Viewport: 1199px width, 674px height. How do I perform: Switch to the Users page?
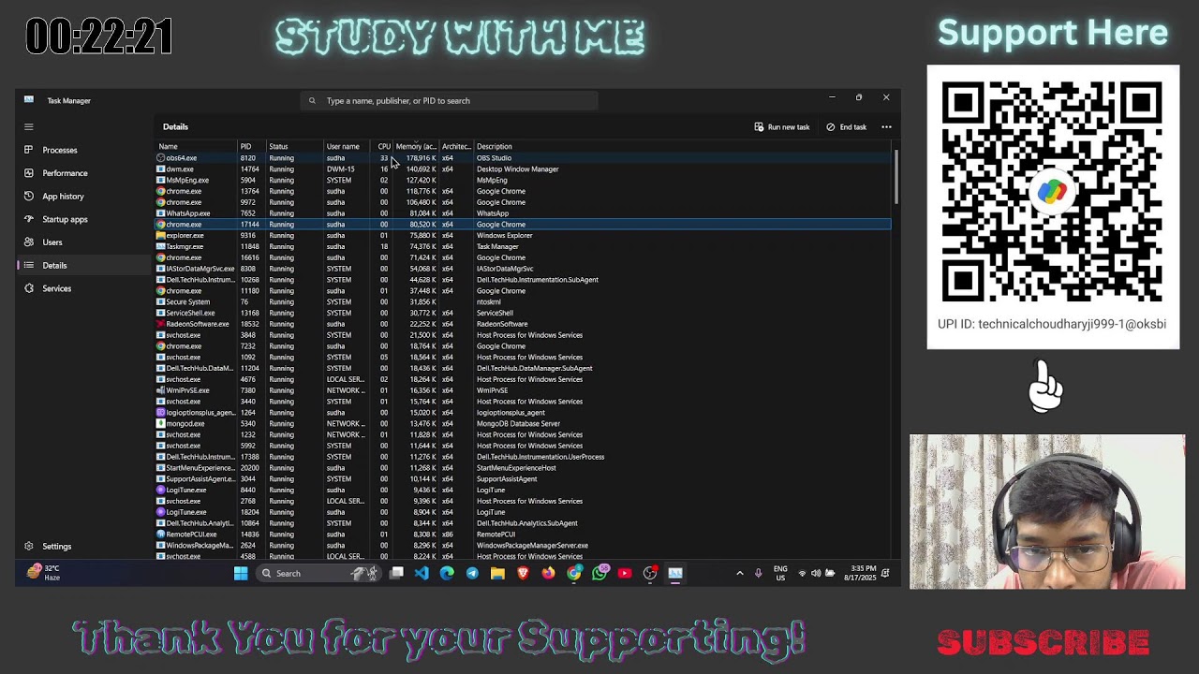82,242
